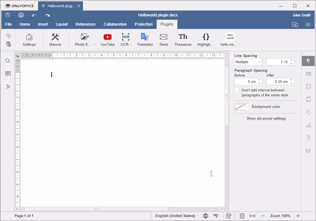Open the Translator plugin
The image size is (316, 221).
click(x=145, y=40)
